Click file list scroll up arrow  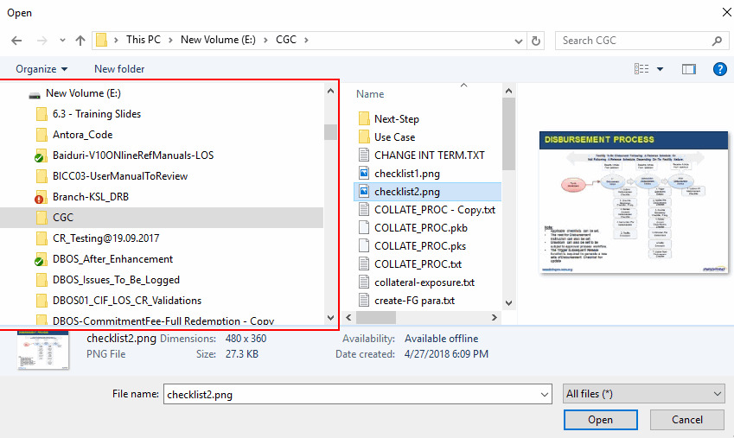click(509, 92)
